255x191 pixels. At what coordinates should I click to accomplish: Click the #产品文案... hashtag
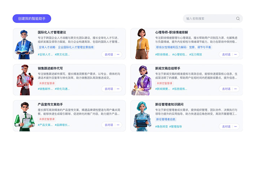click(x=45, y=125)
